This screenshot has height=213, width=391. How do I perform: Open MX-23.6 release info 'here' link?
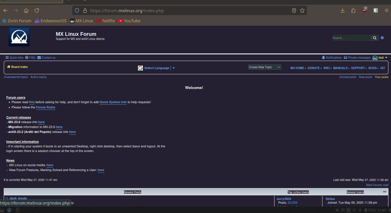click(42, 122)
